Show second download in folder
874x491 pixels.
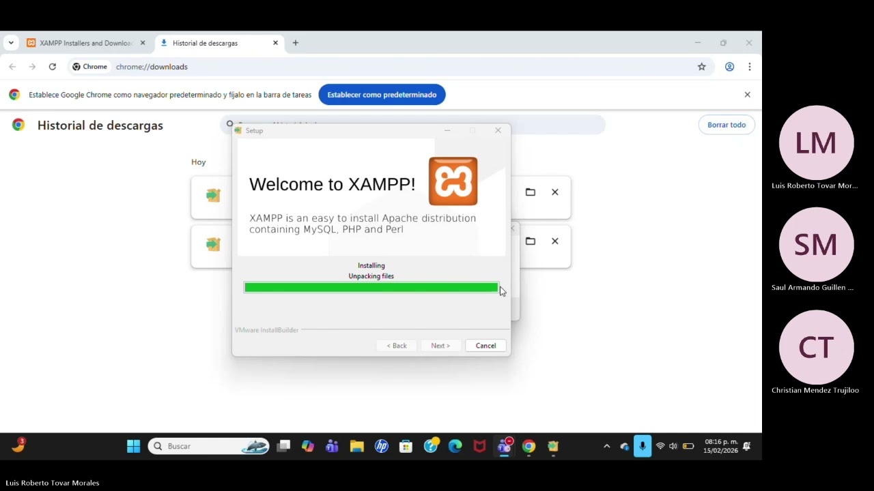(531, 241)
